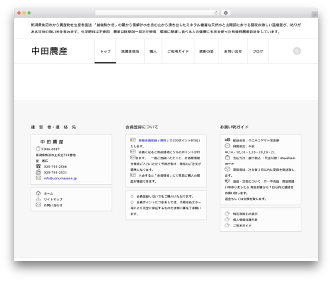Click the delivery truck icon by クロネコヤマト

pyautogui.click(x=227, y=140)
